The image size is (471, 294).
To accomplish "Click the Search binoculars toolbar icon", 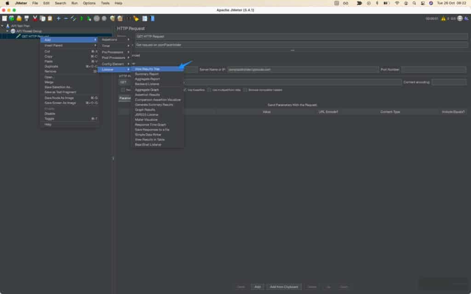I will [129, 18].
